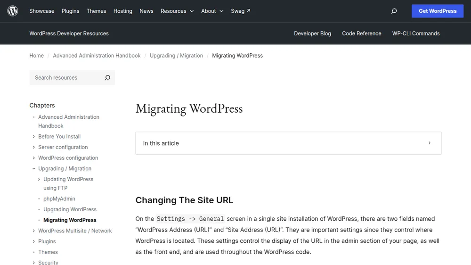Open WP-CLI Commands link

click(416, 33)
